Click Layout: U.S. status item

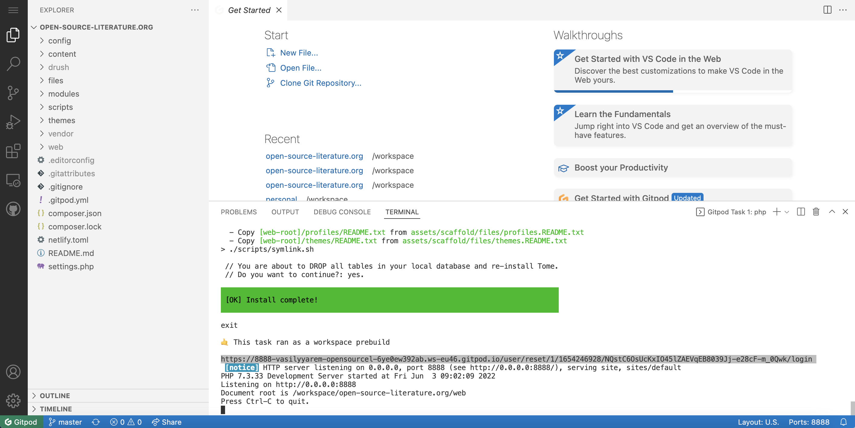point(758,422)
